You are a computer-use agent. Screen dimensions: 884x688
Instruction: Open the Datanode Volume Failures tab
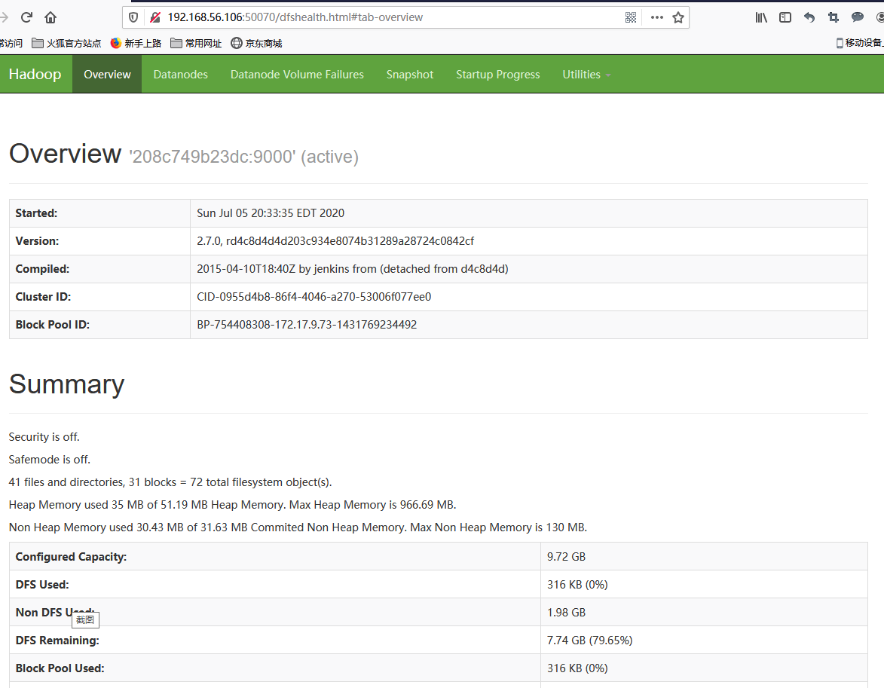tap(297, 75)
